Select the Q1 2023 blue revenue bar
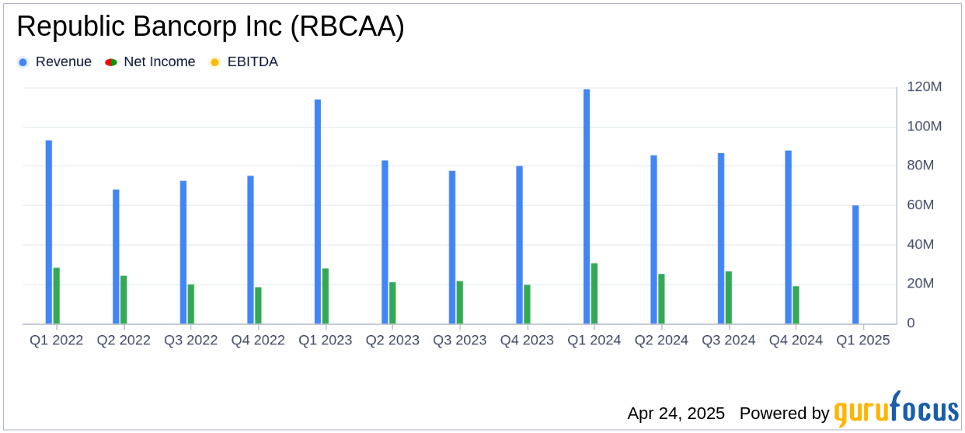This screenshot has height=433, width=965. [318, 211]
